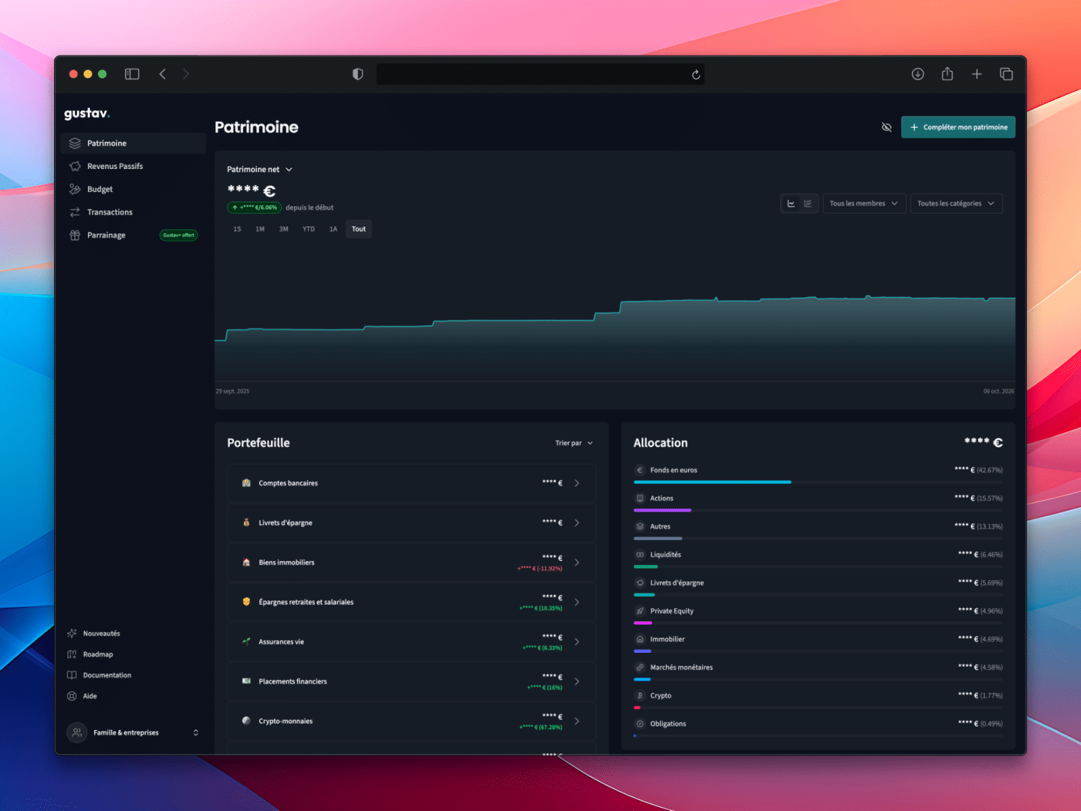Open Trier par sort dropdown
Viewport: 1081px width, 811px height.
574,443
